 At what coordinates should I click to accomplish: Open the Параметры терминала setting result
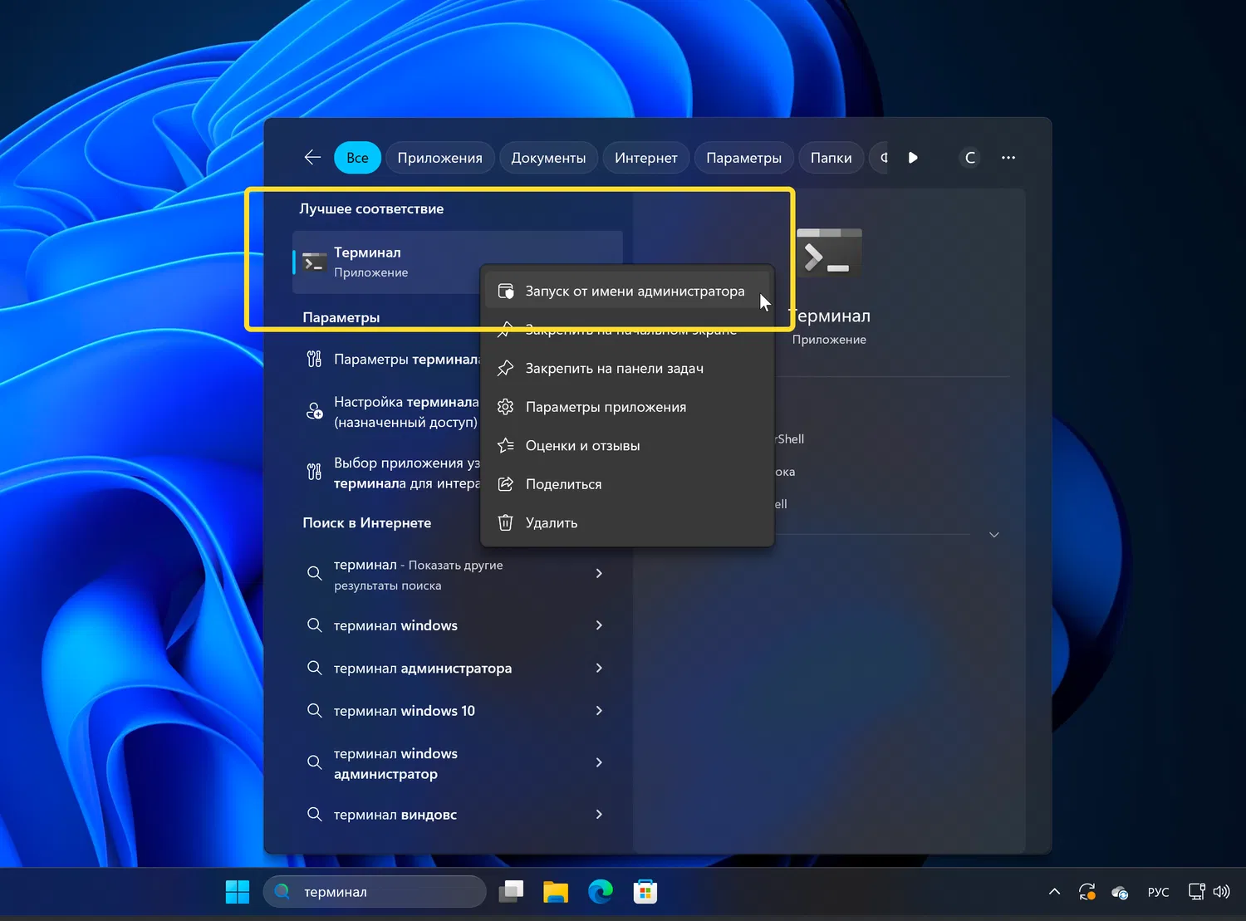pyautogui.click(x=389, y=360)
